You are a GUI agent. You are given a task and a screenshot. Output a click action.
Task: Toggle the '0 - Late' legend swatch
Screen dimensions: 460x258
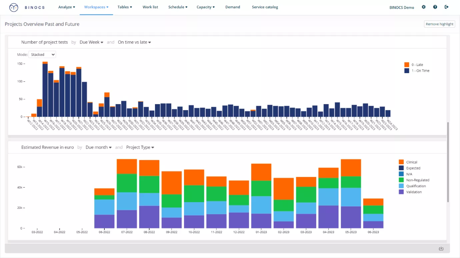(x=407, y=64)
